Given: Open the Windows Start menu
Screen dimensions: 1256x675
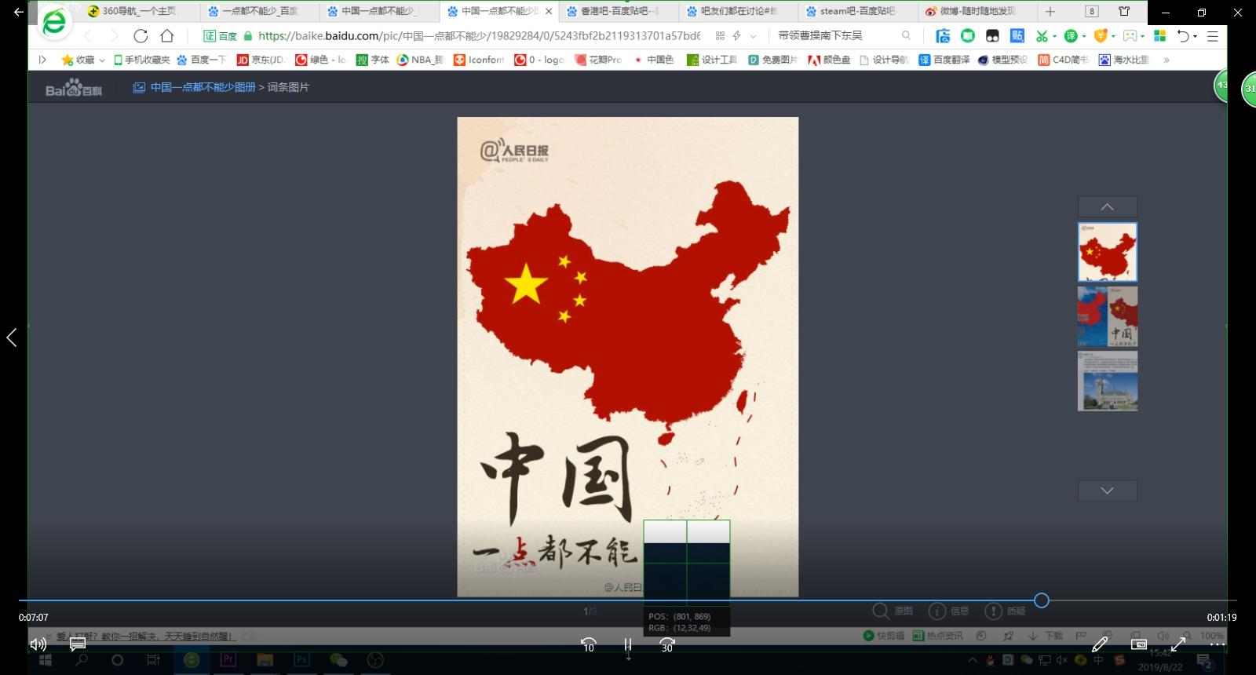Looking at the screenshot, I should coord(45,660).
